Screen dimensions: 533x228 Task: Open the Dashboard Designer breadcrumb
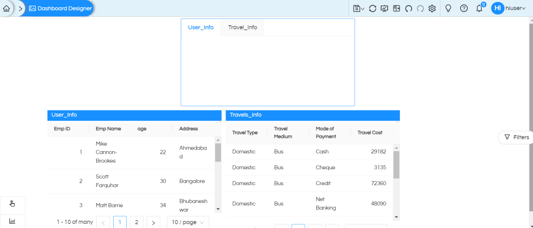[60, 8]
